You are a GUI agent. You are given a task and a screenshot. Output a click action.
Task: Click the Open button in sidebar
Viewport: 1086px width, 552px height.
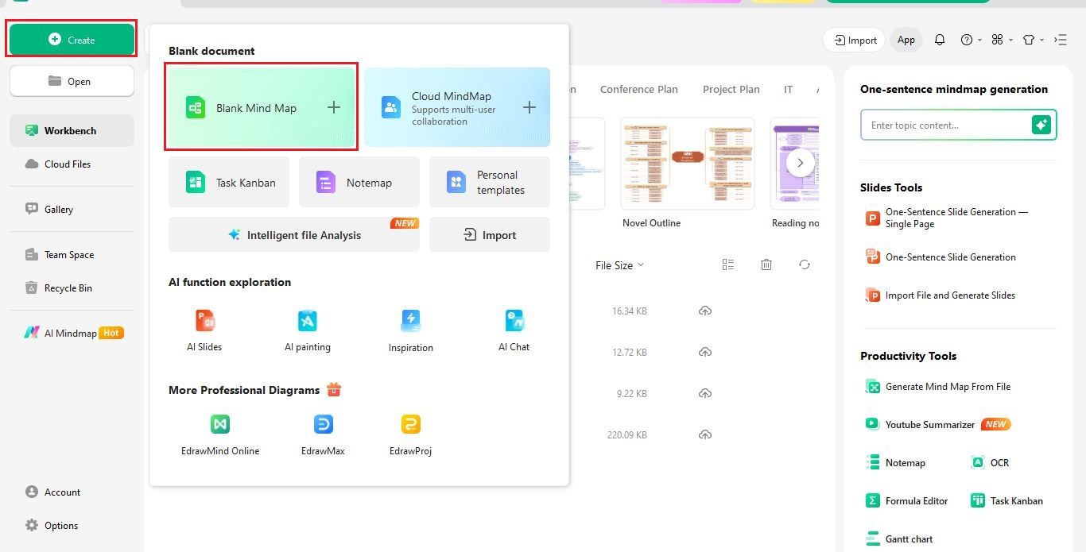pos(72,81)
